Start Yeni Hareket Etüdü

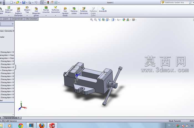coord(65,12)
